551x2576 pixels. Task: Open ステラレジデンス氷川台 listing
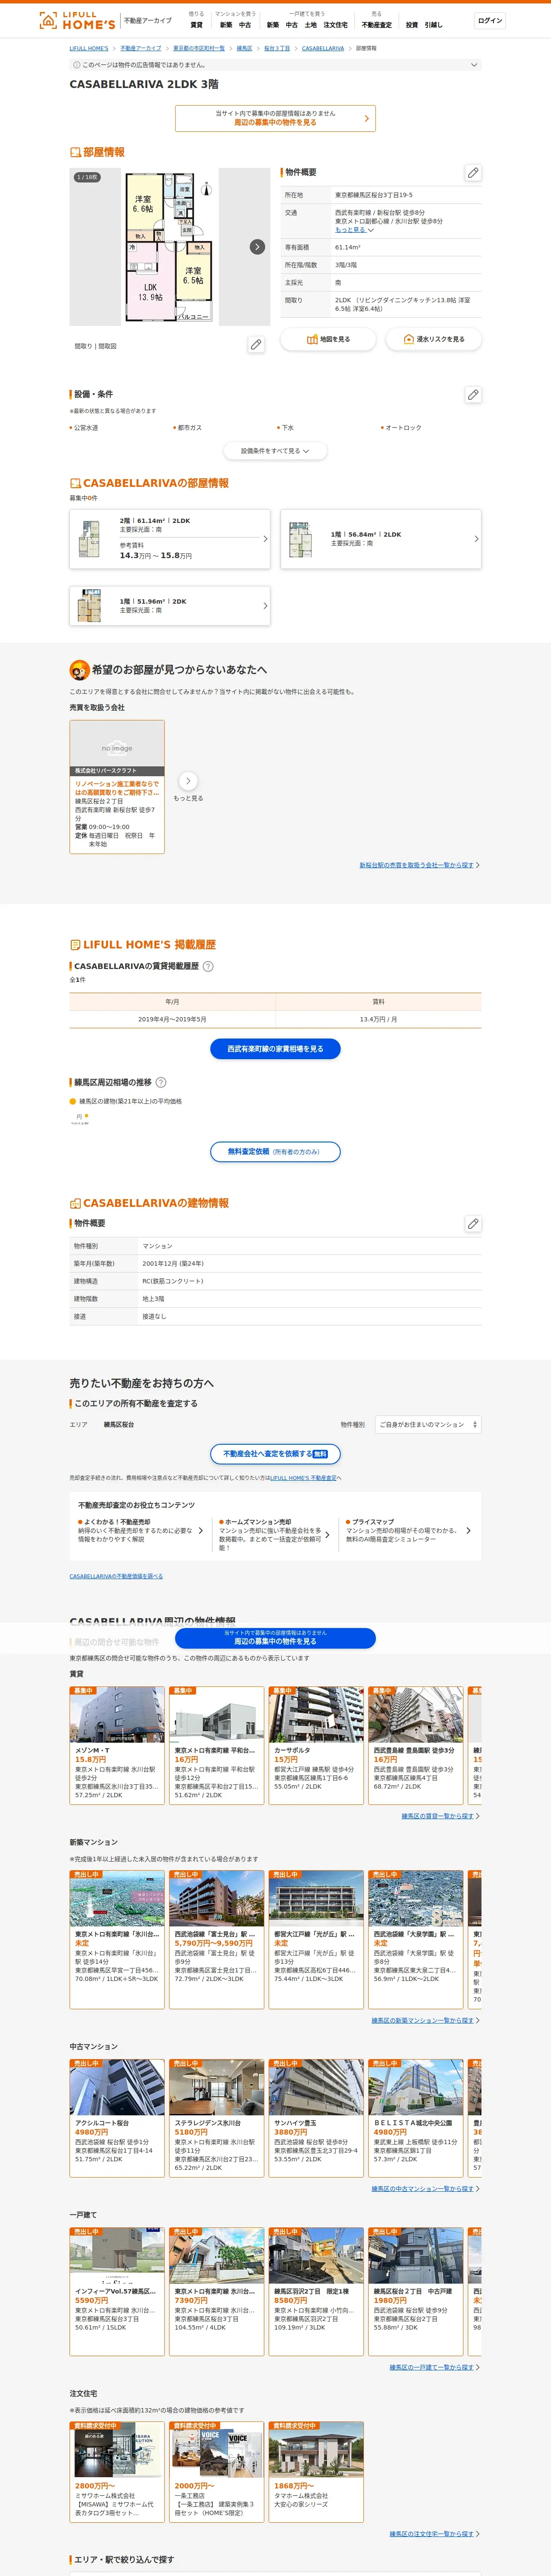click(216, 2117)
